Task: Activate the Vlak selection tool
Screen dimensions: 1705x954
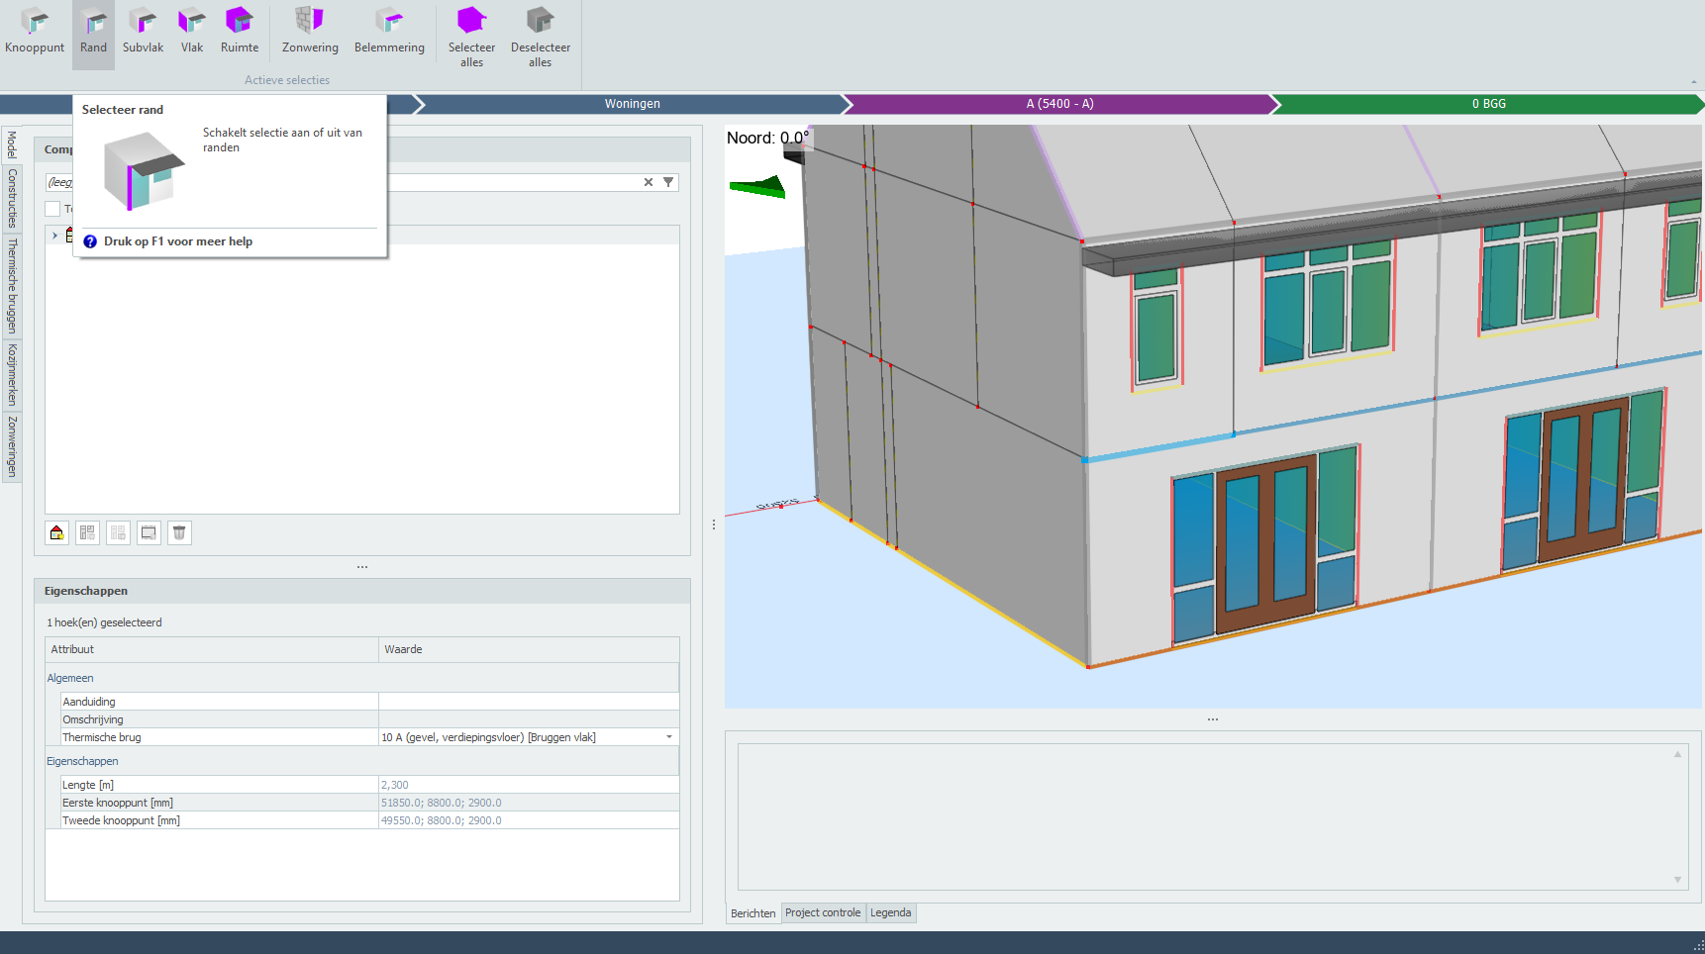Action: pyautogui.click(x=191, y=32)
